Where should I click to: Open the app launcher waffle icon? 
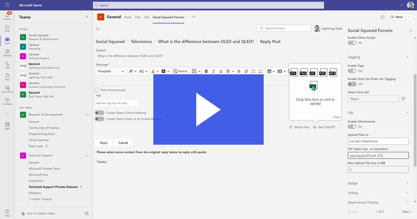click(x=7, y=5)
